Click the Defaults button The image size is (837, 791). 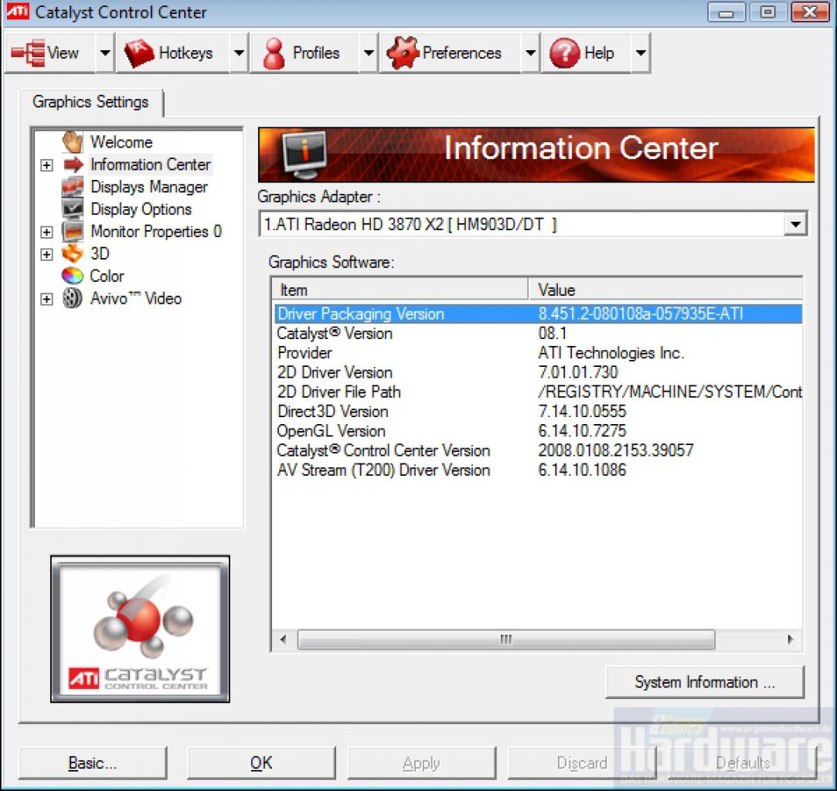pos(743,762)
